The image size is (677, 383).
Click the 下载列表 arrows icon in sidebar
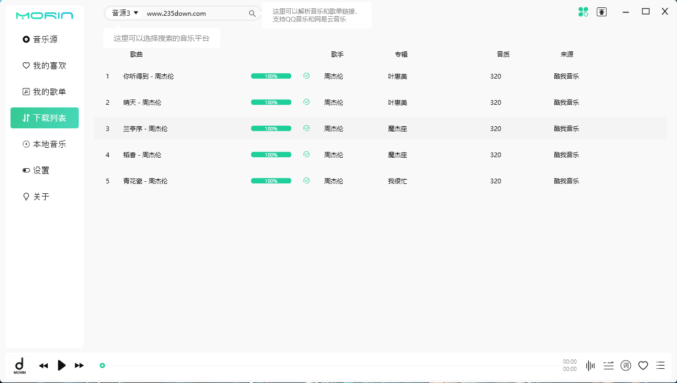(26, 118)
